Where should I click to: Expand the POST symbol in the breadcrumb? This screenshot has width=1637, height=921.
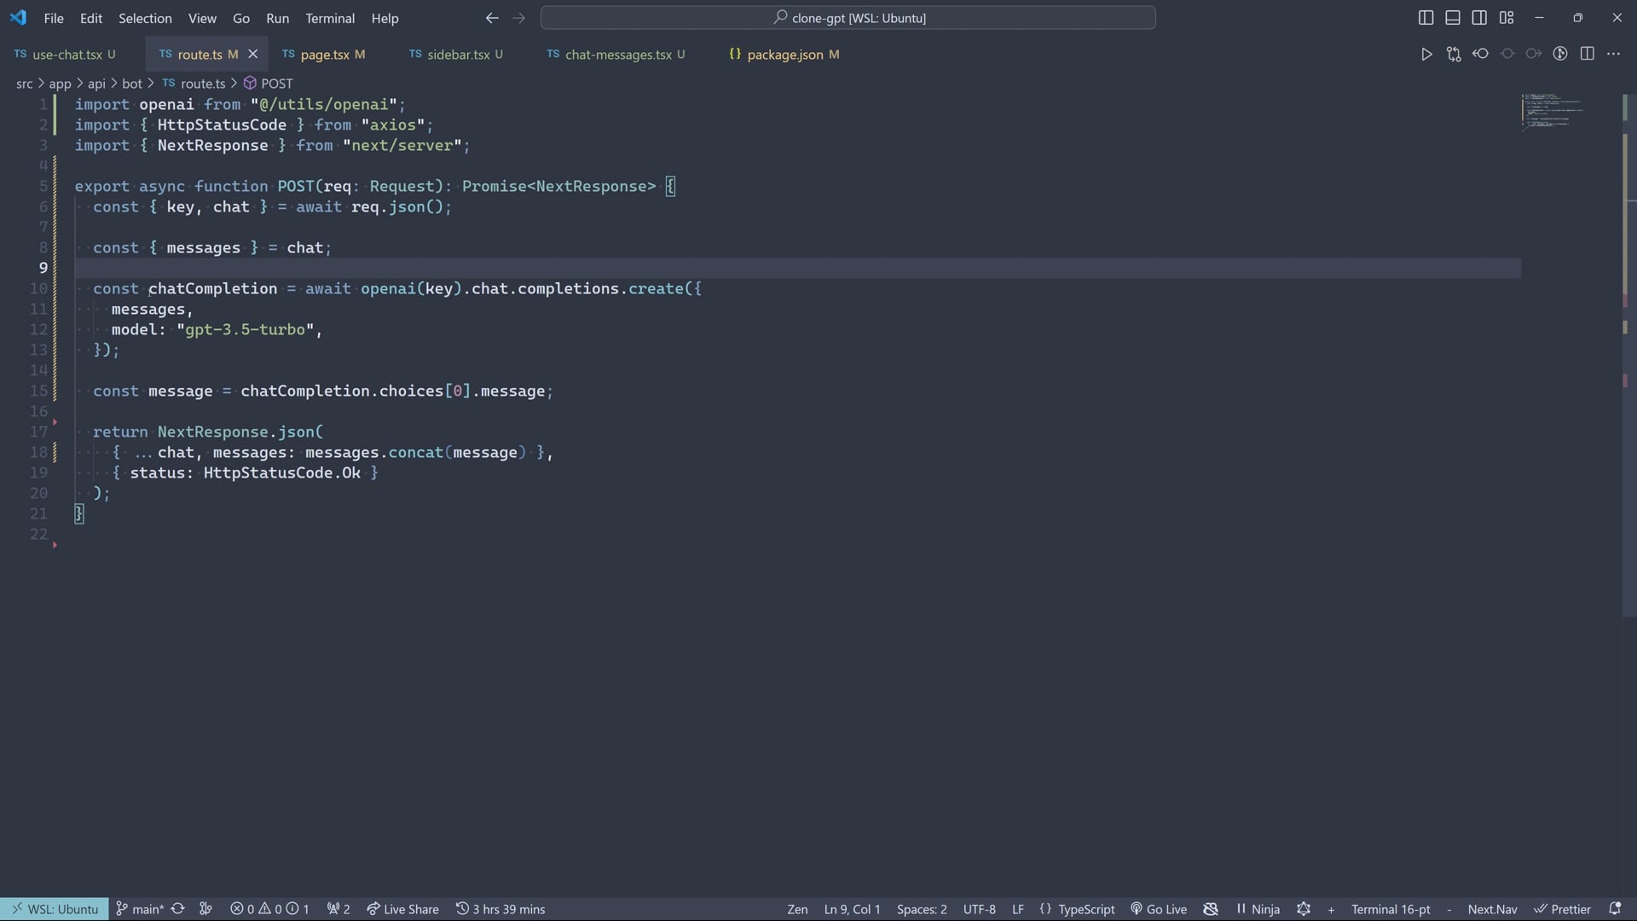275,84
